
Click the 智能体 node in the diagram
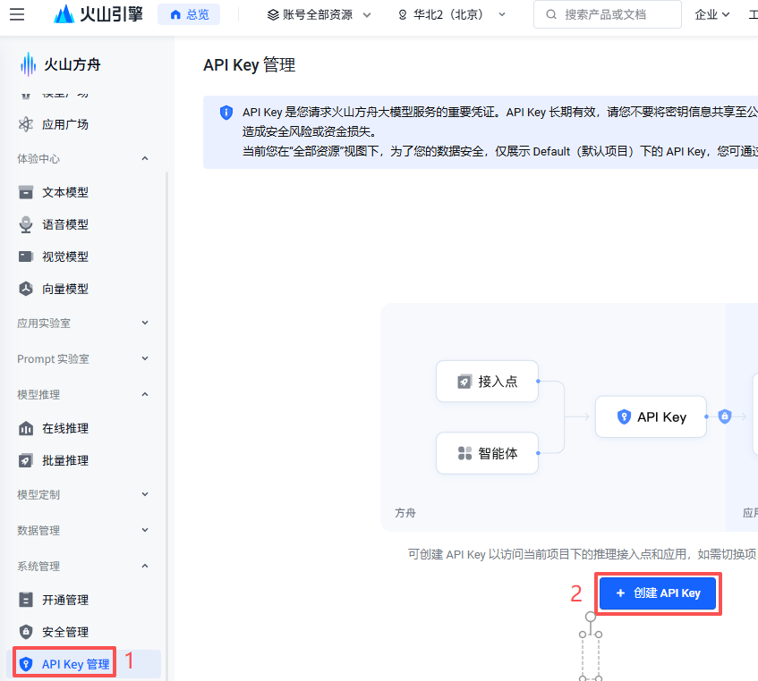[487, 453]
